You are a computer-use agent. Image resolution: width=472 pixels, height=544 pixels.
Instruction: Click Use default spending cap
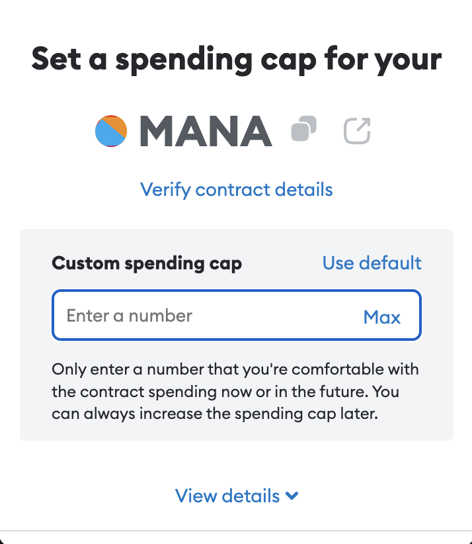coord(372,263)
